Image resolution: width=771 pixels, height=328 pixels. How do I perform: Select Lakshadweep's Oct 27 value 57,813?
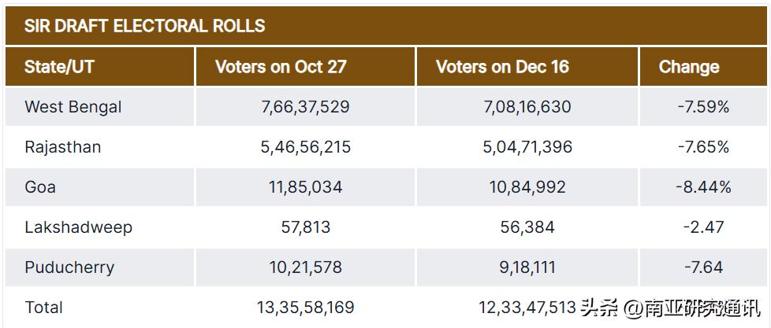point(306,227)
